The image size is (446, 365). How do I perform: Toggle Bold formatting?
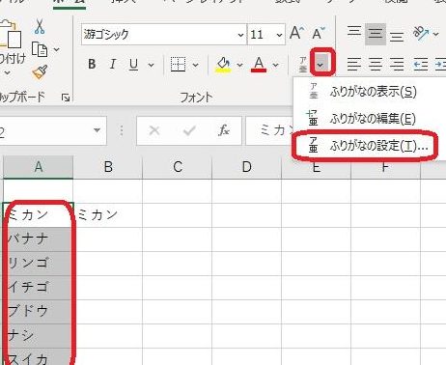click(x=92, y=65)
